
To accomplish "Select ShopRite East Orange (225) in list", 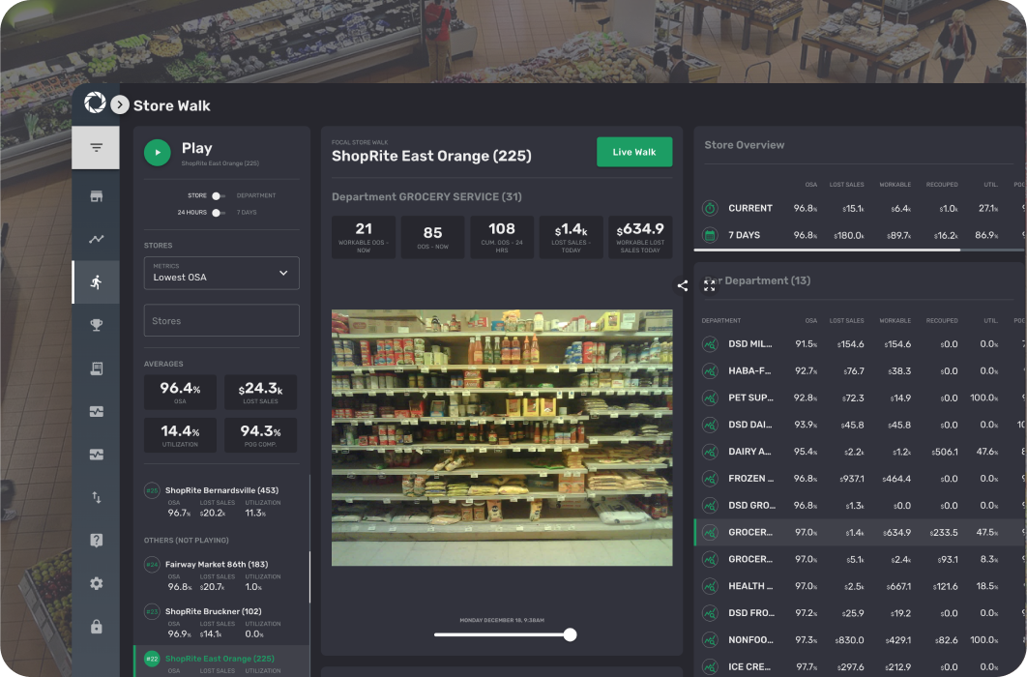I will (221, 662).
